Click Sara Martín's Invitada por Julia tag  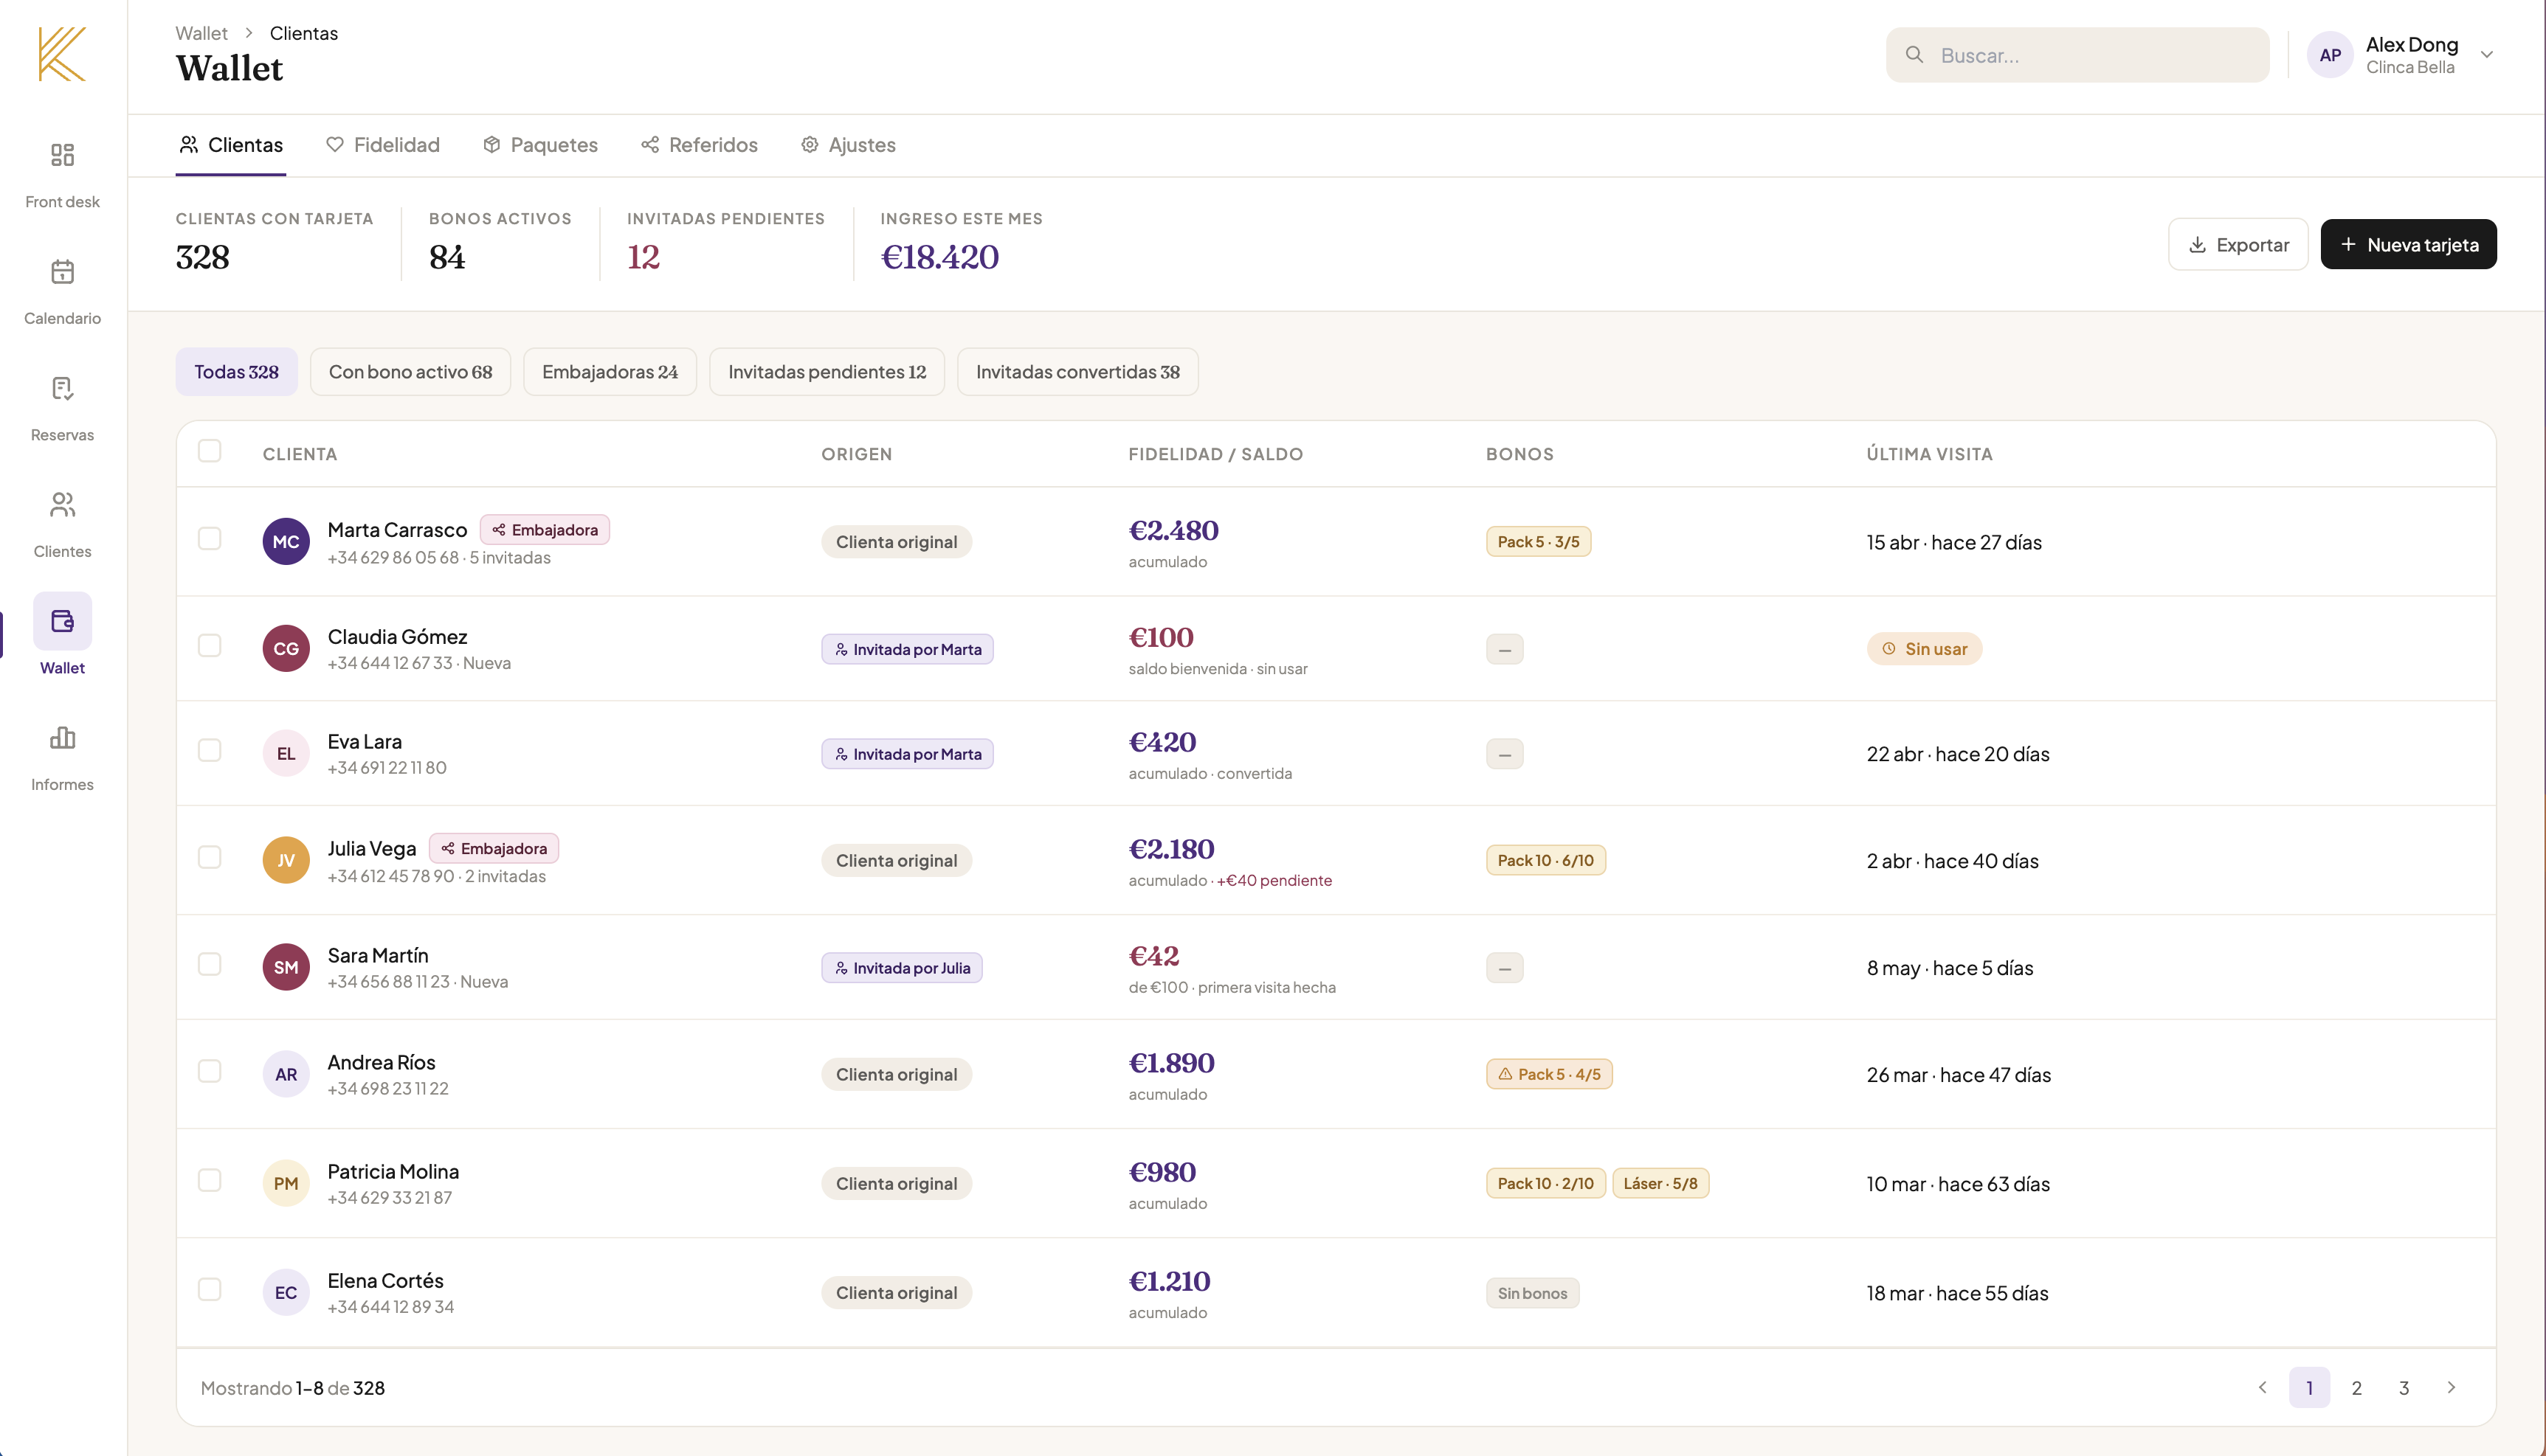901,968
